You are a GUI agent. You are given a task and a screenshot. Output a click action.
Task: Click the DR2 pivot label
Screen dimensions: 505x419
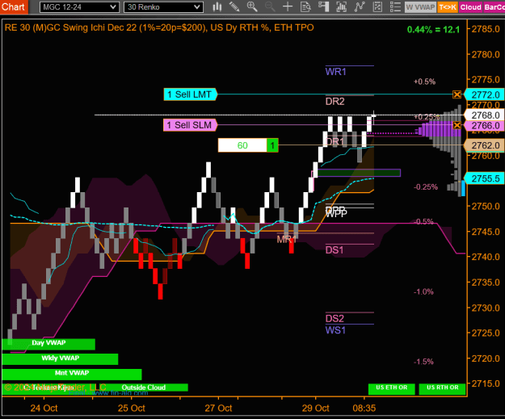(335, 102)
